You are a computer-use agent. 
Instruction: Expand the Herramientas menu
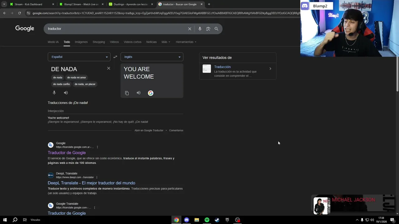pos(186,42)
